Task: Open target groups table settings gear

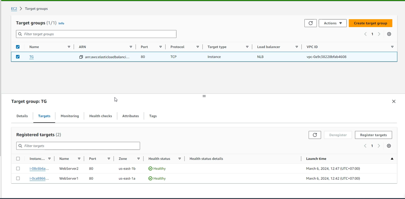Action: [389, 34]
